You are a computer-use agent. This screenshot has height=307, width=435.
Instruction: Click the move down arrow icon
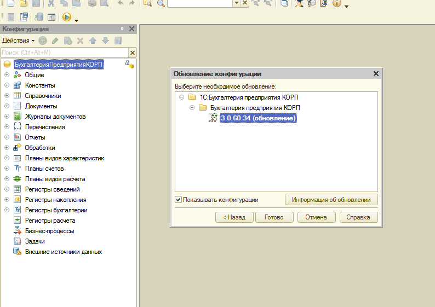[x=105, y=40]
